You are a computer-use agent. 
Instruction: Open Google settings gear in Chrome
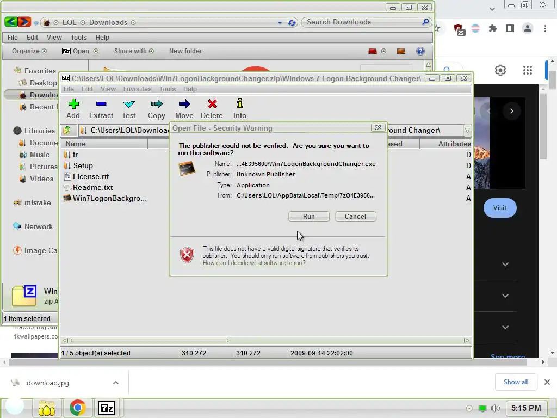(500, 70)
